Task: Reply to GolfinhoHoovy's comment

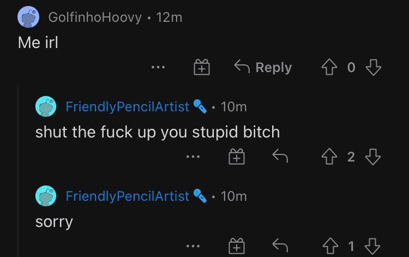Action: [x=263, y=68]
